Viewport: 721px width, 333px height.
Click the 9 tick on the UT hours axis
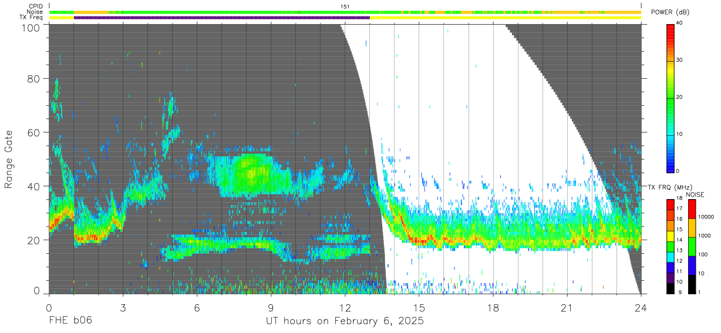pos(271,308)
